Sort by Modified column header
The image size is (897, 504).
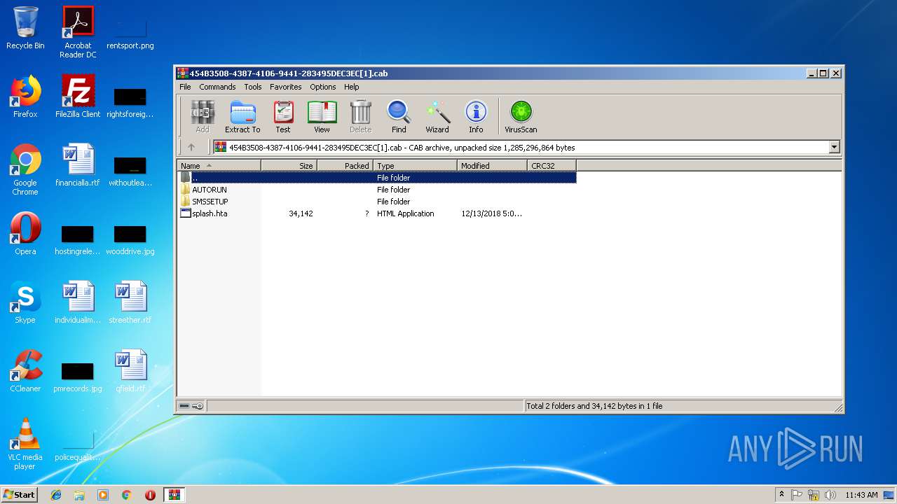(492, 166)
